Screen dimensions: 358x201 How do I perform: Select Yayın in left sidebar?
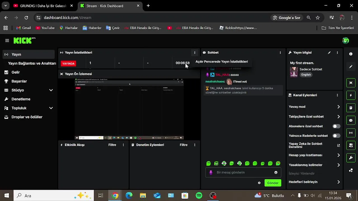[x=29, y=54]
